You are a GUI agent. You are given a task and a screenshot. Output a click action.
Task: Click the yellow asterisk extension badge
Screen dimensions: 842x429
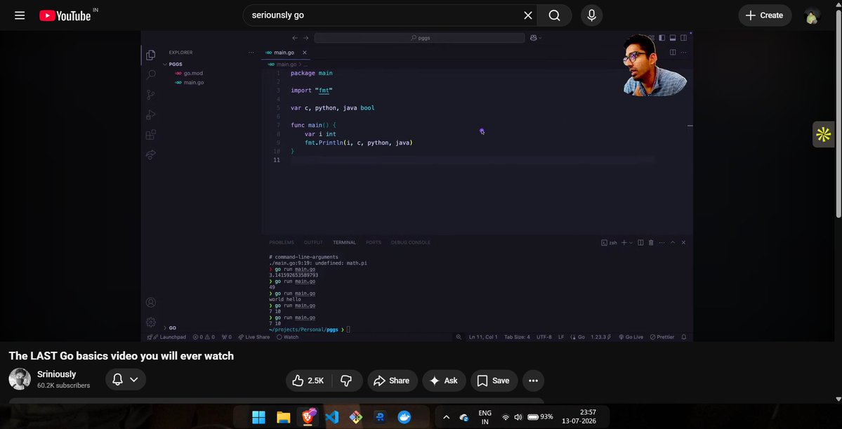823,133
